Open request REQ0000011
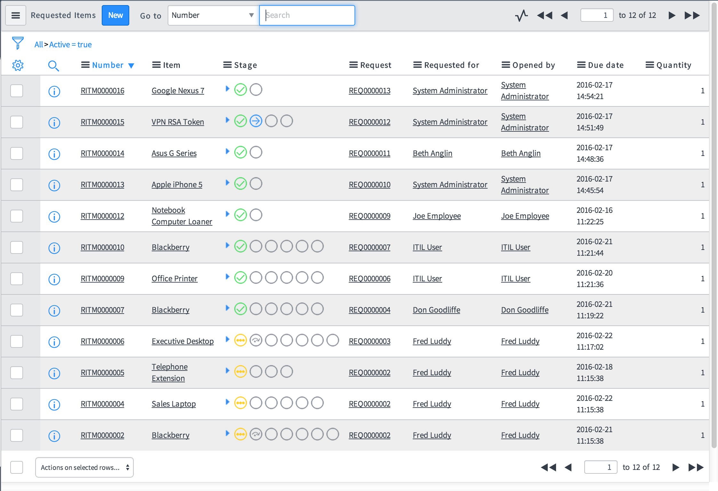The image size is (718, 491). tap(370, 153)
